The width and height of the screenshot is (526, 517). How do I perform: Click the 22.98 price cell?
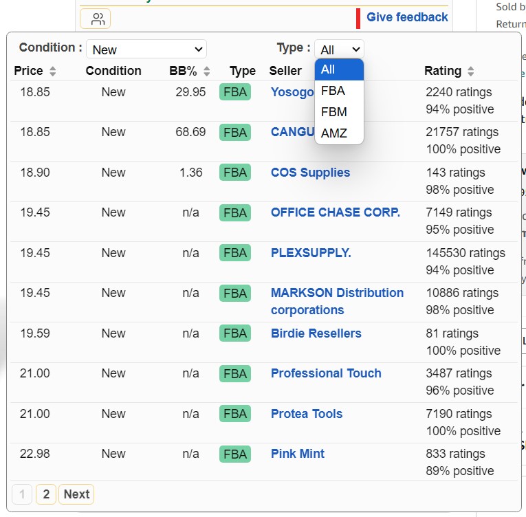coord(35,454)
